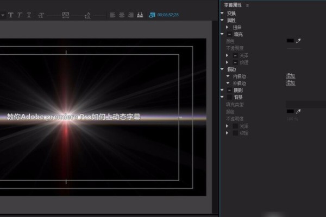Toggle italic text style in toolbar

pos(20,15)
